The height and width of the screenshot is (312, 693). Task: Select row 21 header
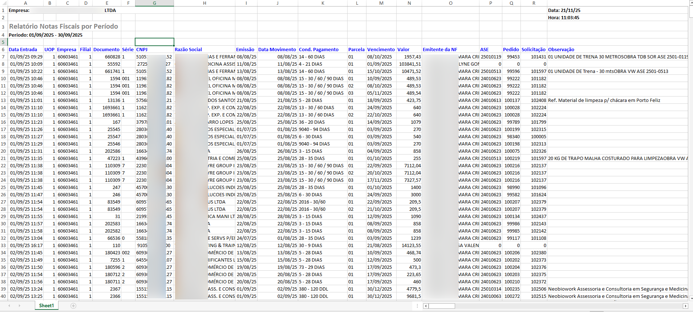click(x=3, y=159)
